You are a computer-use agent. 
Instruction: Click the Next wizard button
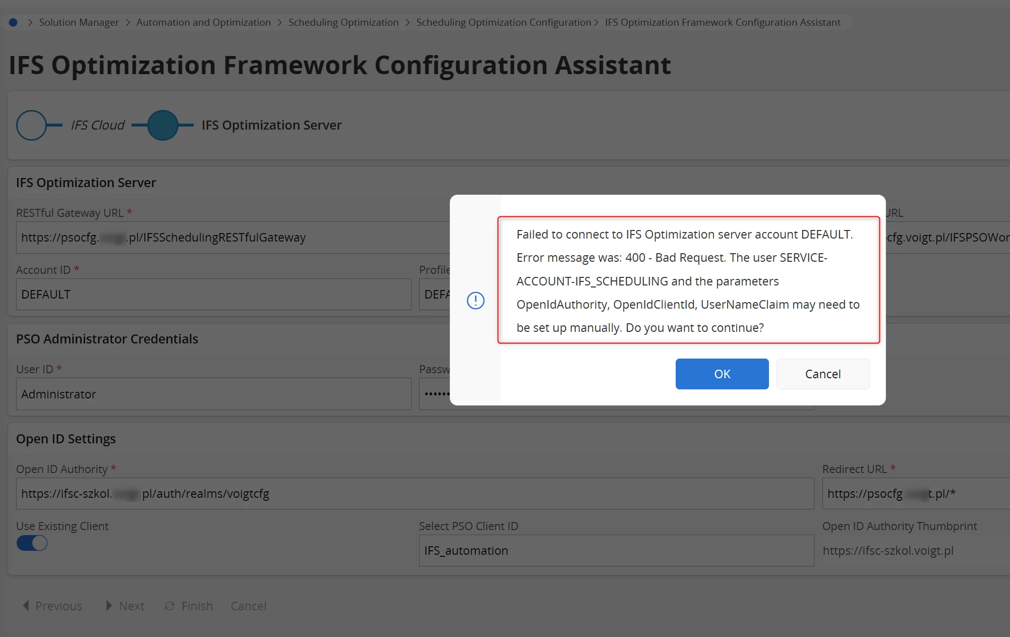pos(125,606)
